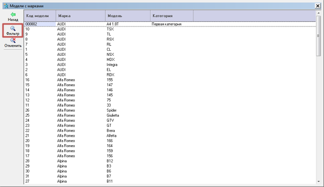The width and height of the screenshot is (324, 187).
Task: Click the window title bar app icon
Action: tap(6, 6)
